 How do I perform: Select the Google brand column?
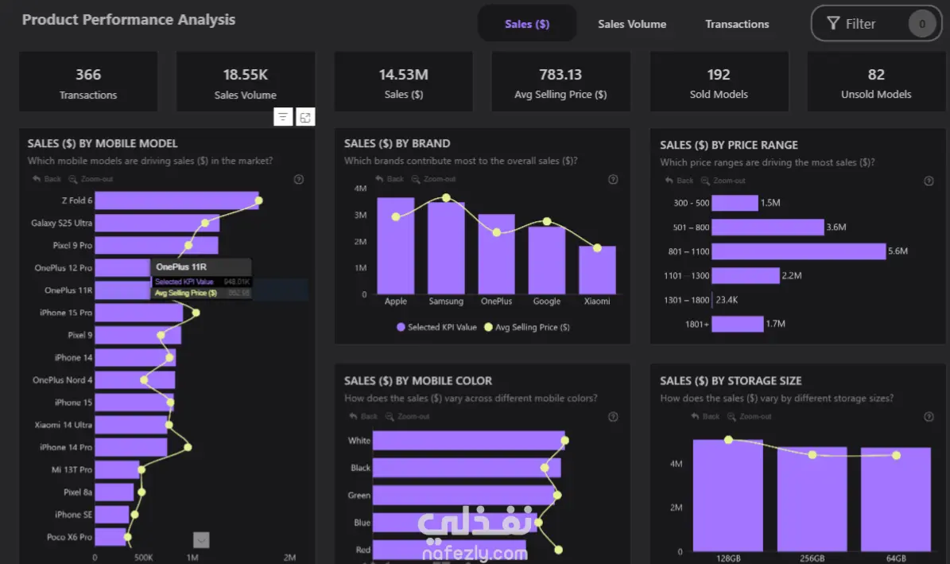coord(546,260)
